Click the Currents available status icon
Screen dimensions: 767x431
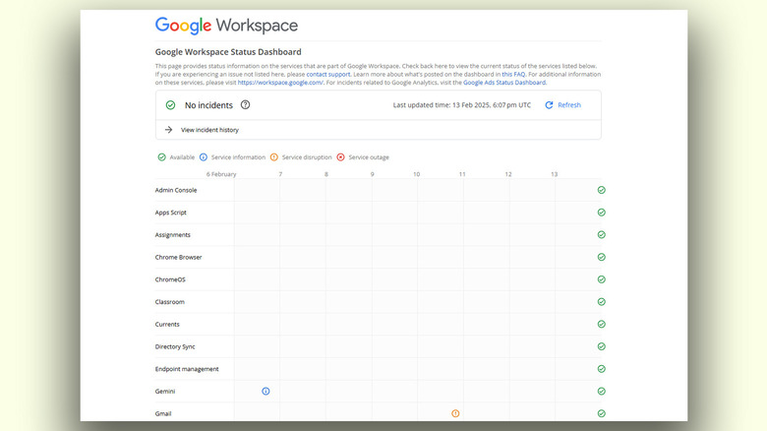(x=602, y=324)
